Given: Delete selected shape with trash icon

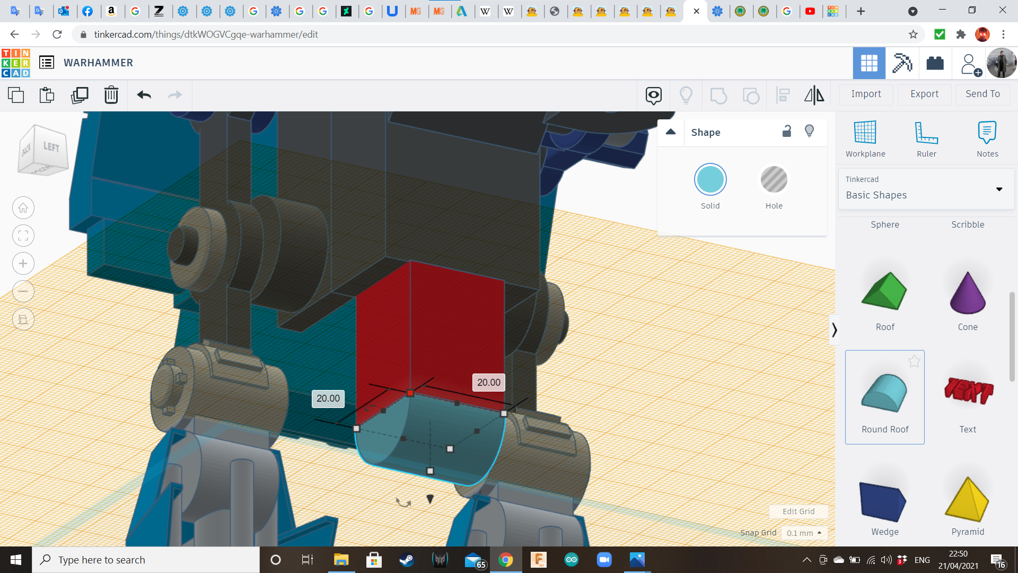Looking at the screenshot, I should (111, 95).
